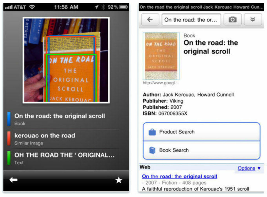Viewport: 267px width, 197px height.
Task: Expand the double-chevron more menu
Action: pyautogui.click(x=253, y=19)
